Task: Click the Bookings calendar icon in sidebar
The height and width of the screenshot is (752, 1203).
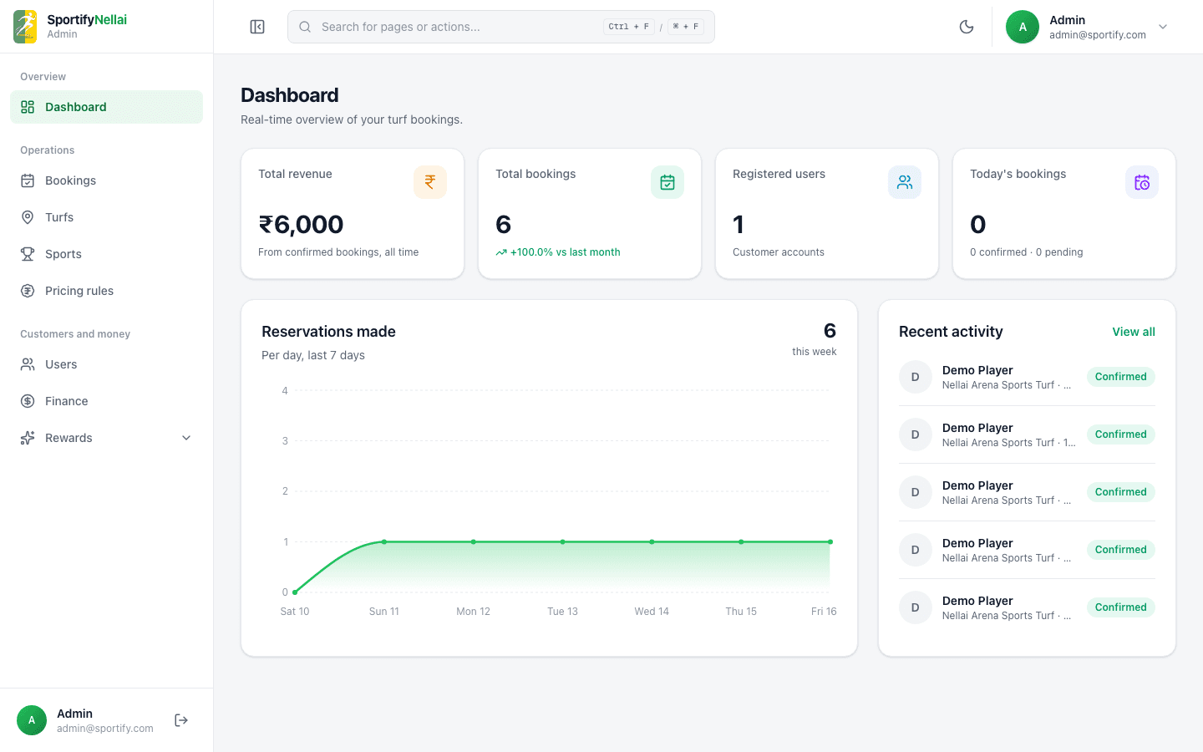Action: point(28,180)
